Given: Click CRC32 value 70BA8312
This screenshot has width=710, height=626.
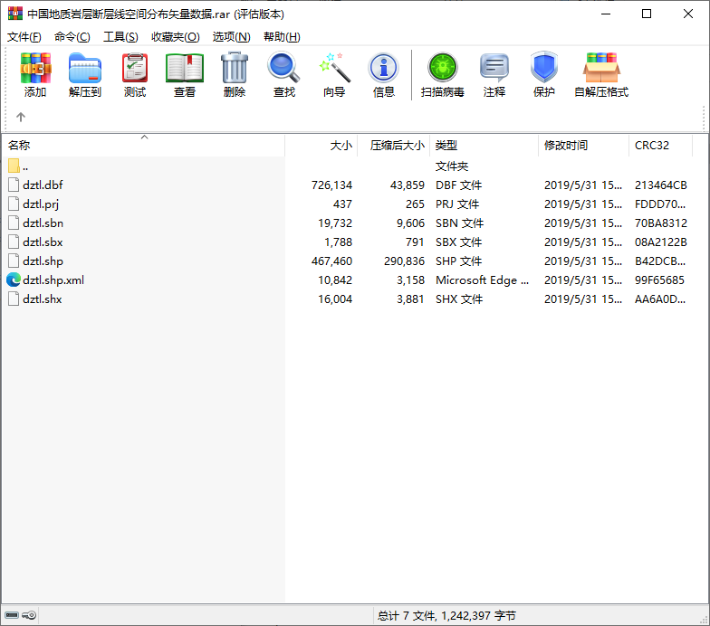Looking at the screenshot, I should click(661, 223).
